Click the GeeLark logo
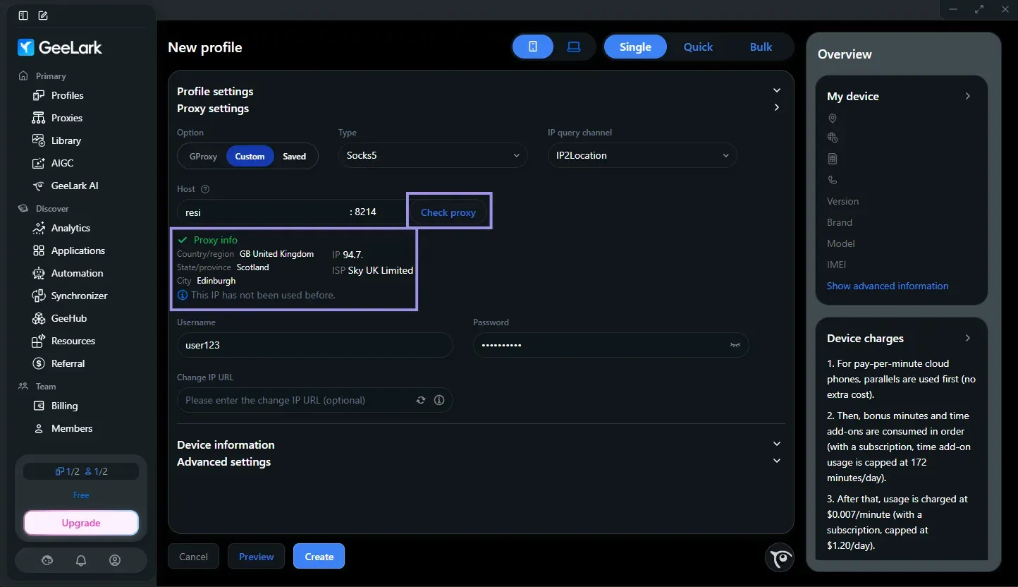The image size is (1018, 587). click(60, 47)
